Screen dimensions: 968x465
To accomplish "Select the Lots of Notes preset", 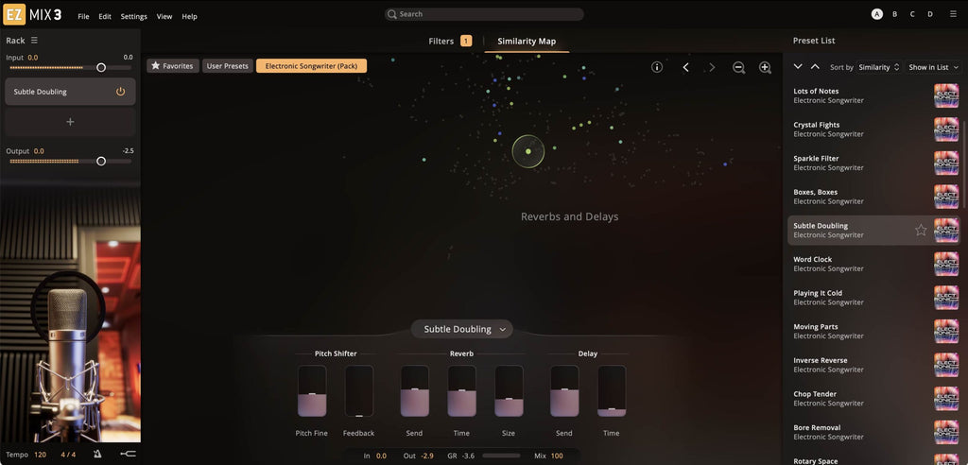I will tap(874, 95).
